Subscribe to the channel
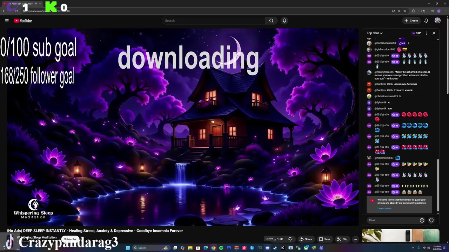The image size is (449, 252). (70, 239)
